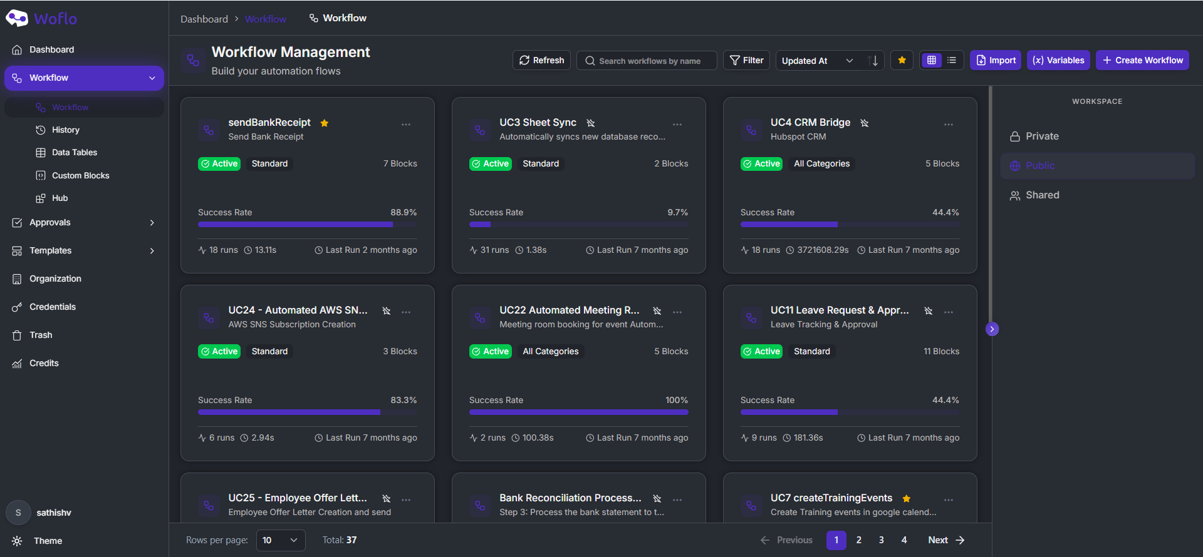Open Filter options
Viewport: 1203px width, 557px height.
pyautogui.click(x=746, y=60)
